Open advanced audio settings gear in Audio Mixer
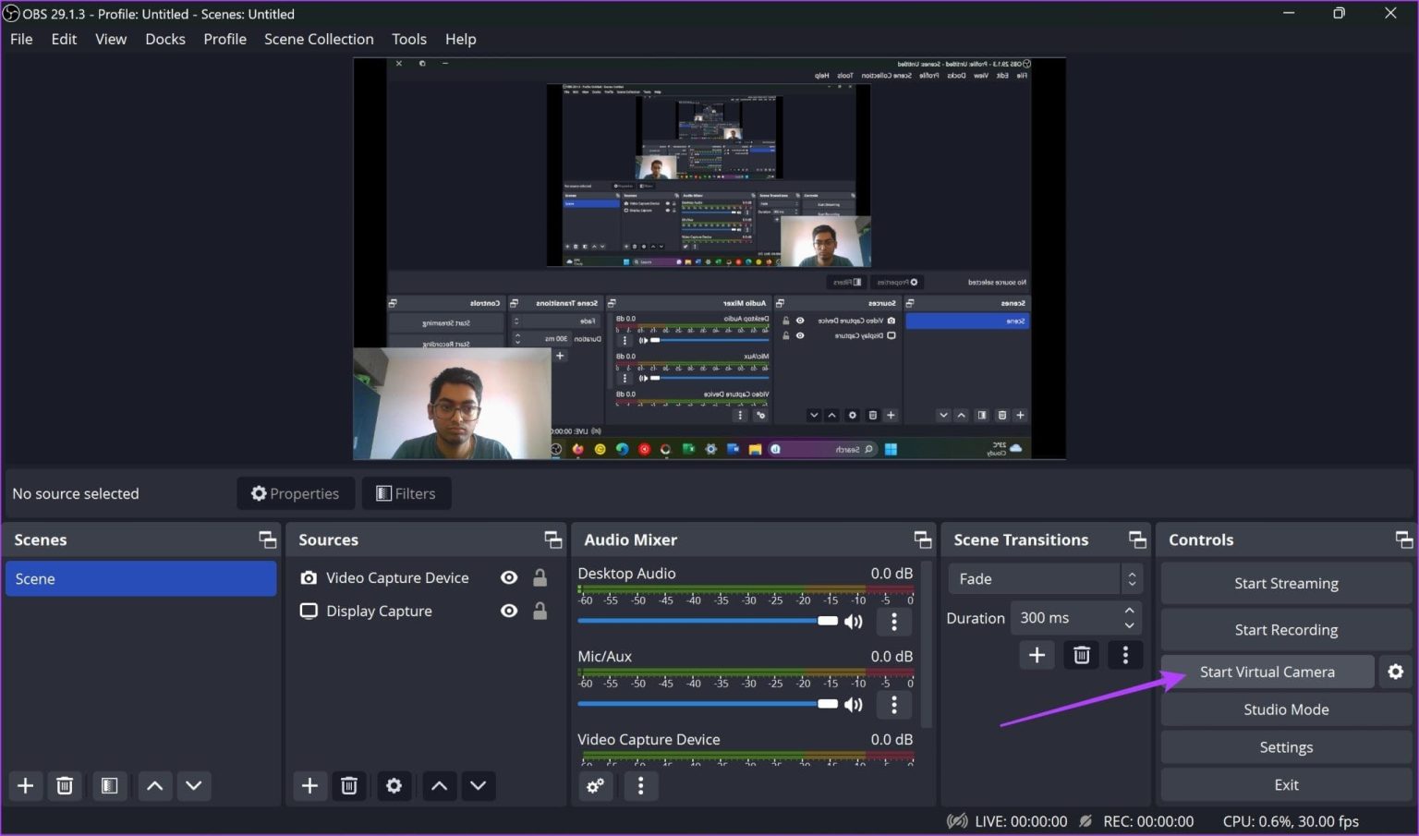1419x836 pixels. tap(595, 785)
